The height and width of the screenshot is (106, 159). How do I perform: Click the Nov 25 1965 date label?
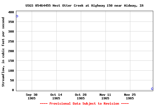(130, 96)
